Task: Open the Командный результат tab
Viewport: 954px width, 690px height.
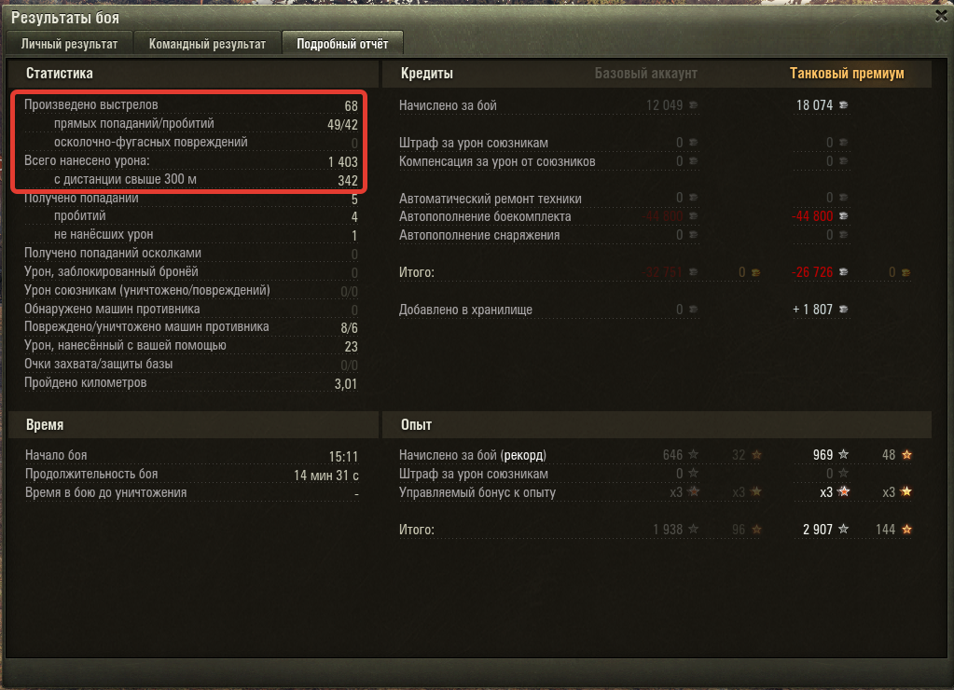Action: [x=207, y=44]
